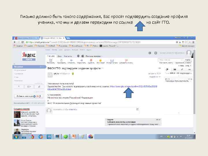Open the Отправленные folder
Viewport: 208px width, 156px height.
click(20, 70)
